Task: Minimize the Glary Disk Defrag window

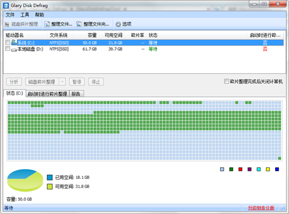Action: pyautogui.click(x=254, y=4)
